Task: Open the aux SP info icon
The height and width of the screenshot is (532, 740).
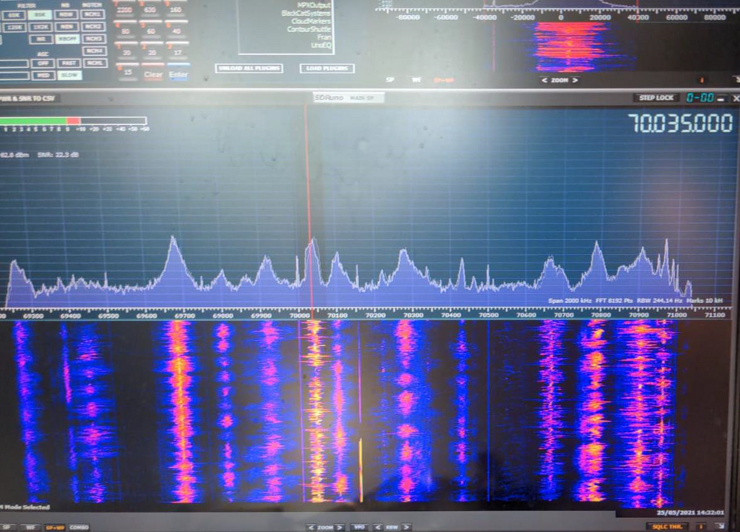Action: click(x=702, y=80)
